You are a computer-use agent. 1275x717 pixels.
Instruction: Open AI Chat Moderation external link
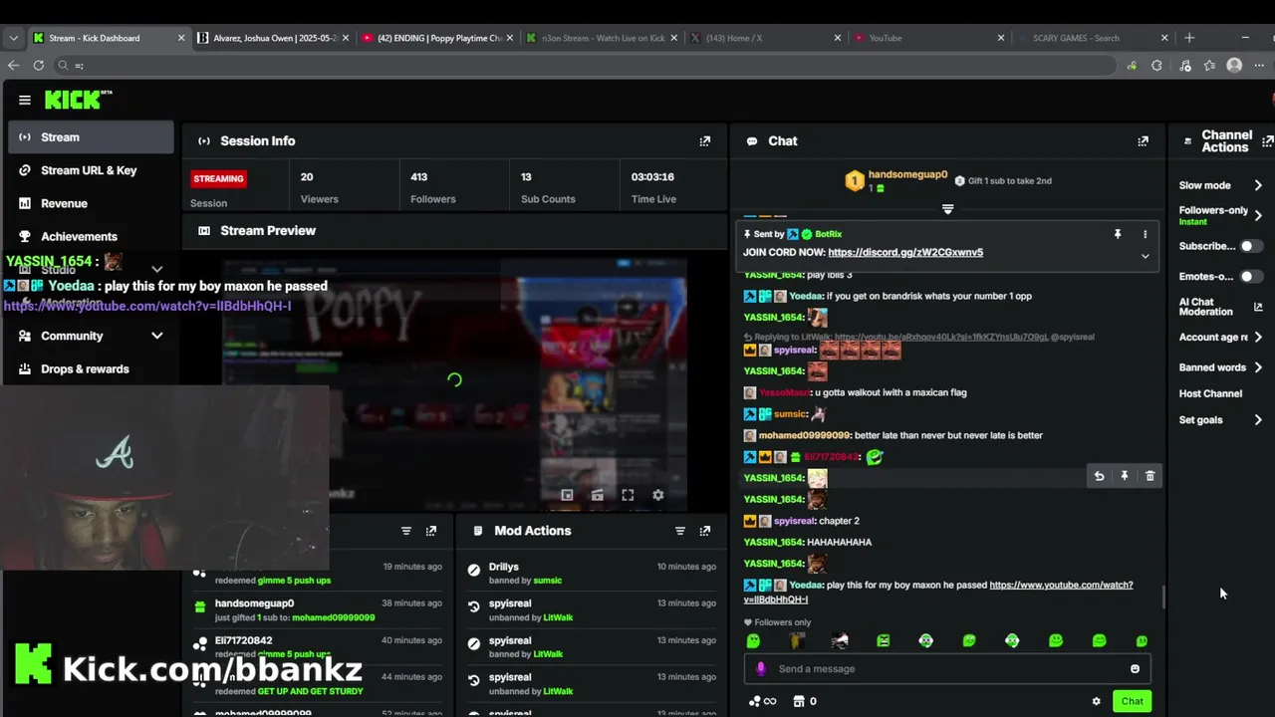pyautogui.click(x=1258, y=307)
